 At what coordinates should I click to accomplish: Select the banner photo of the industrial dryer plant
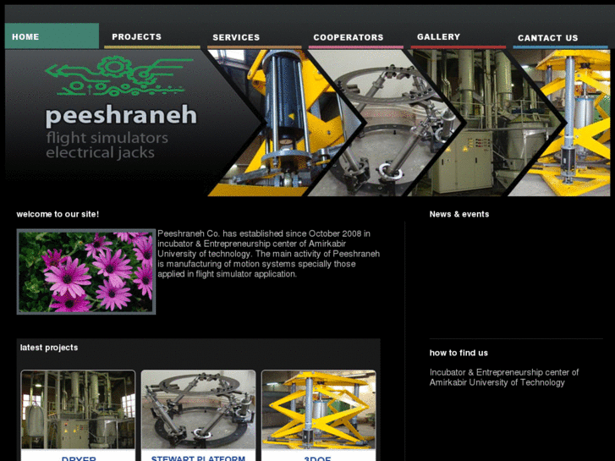[486, 123]
